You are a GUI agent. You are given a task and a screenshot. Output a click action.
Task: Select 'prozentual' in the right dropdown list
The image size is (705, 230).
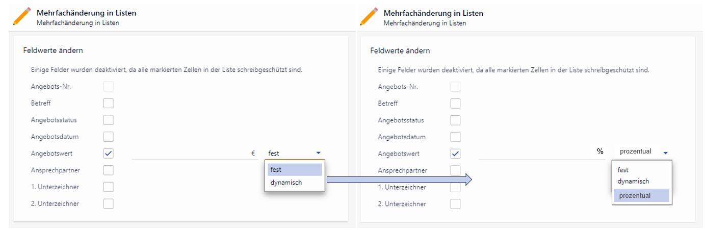[641, 195]
